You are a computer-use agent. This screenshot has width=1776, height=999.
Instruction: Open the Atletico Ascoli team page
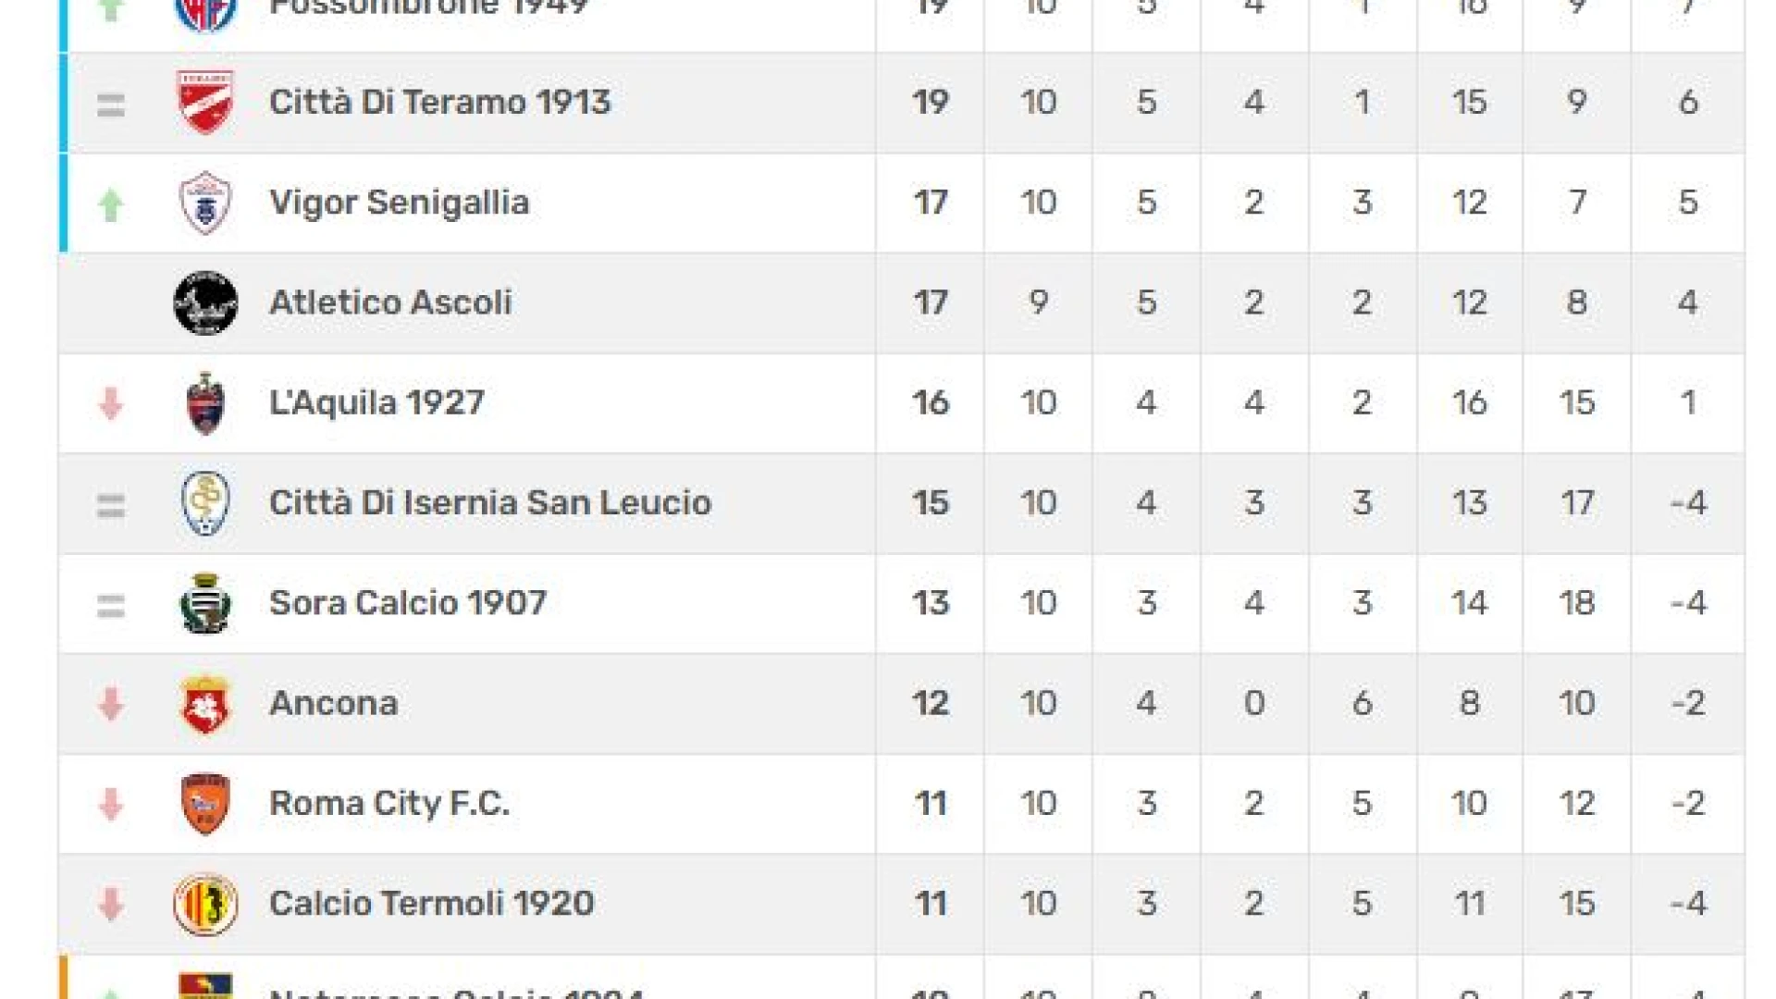click(390, 302)
